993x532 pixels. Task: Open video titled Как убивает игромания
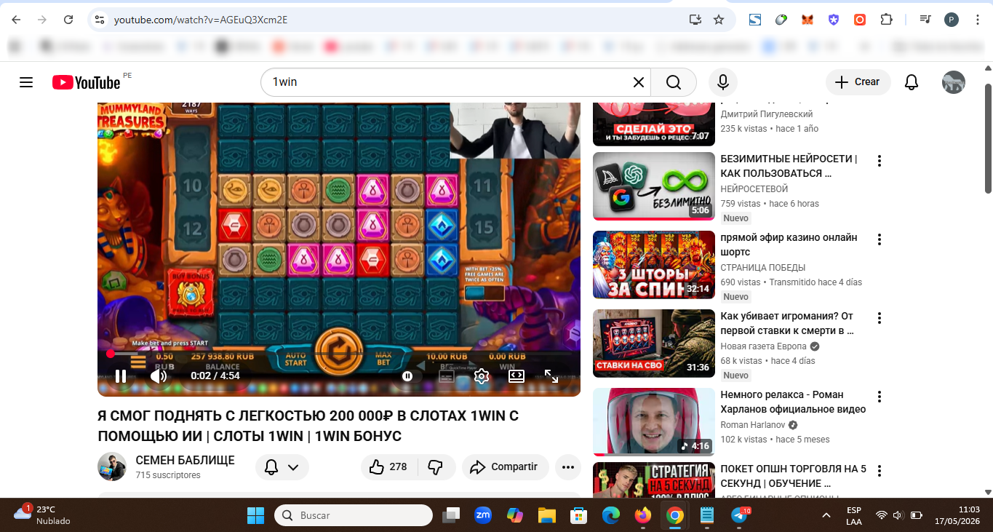(787, 323)
